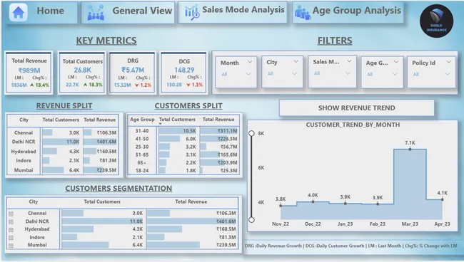Open the City filter dropdown
Screen dimensions: 464x262
(294, 73)
